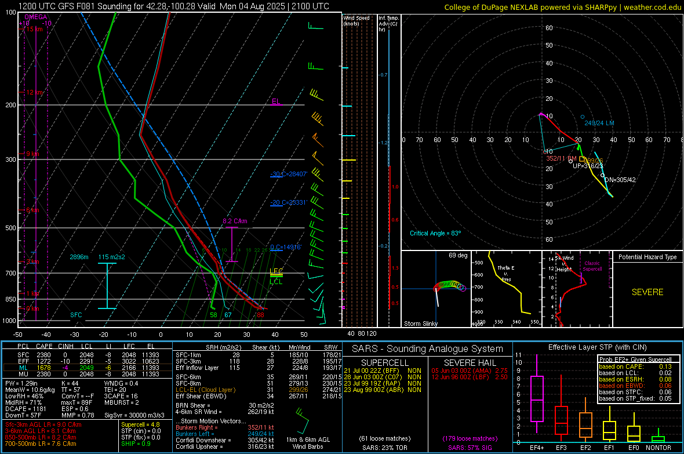The image size is (684, 454).
Task: Click the DN=305/42 Corfidi label
Action: [620, 180]
